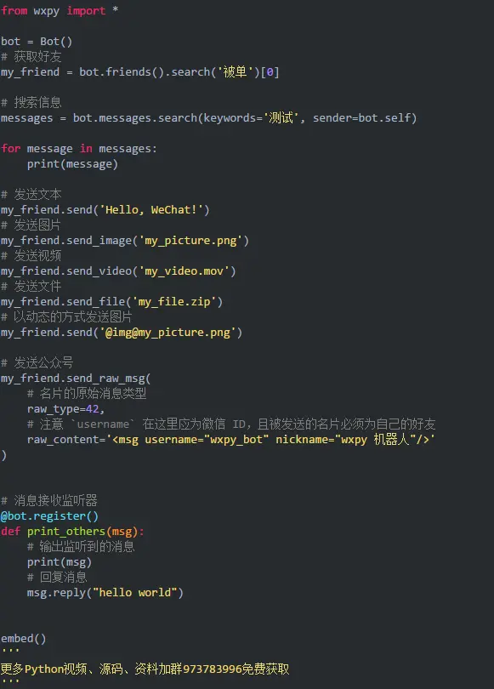This screenshot has width=494, height=689.
Task: Click the send 'Hello, WeChat!' line
Action: (105, 209)
